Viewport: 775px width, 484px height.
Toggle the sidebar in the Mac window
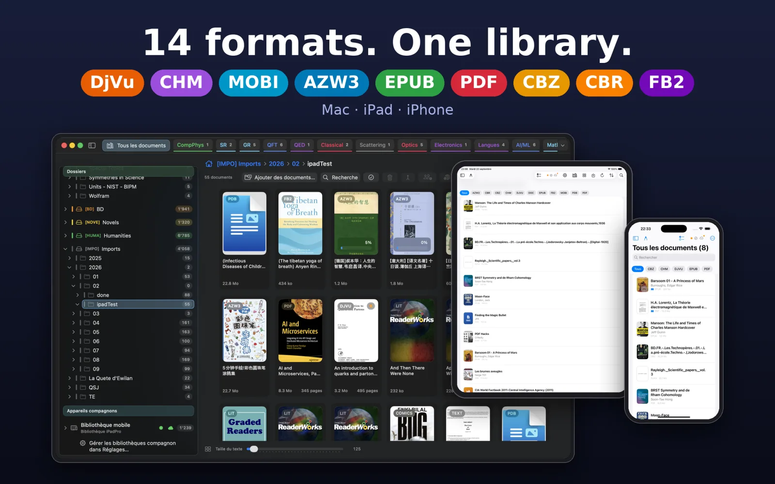click(92, 145)
